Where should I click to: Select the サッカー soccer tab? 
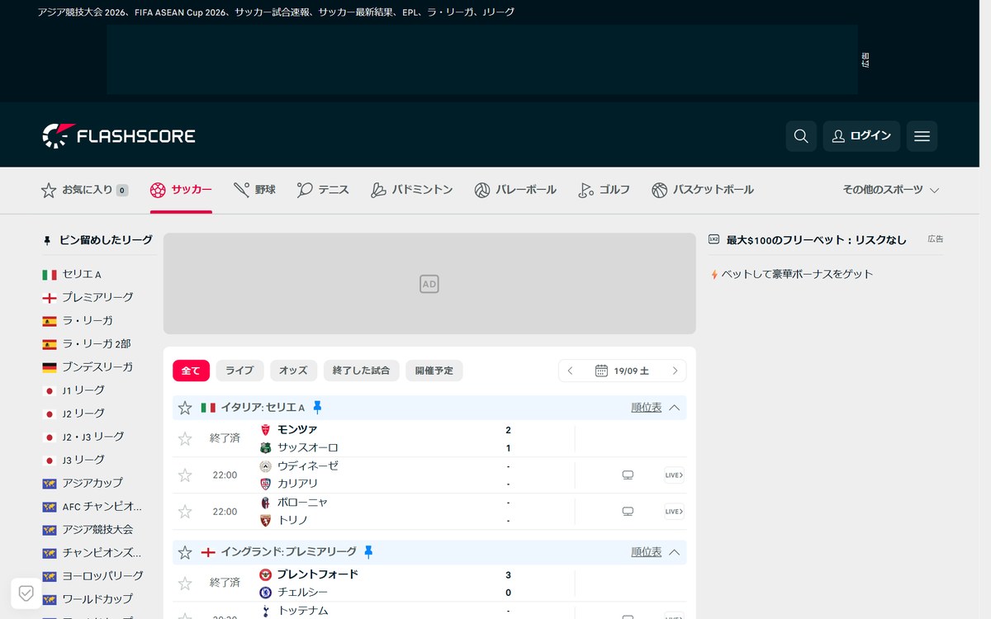pyautogui.click(x=181, y=190)
